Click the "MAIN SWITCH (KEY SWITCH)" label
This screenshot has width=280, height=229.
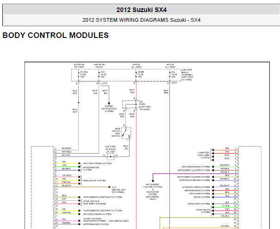point(116,132)
